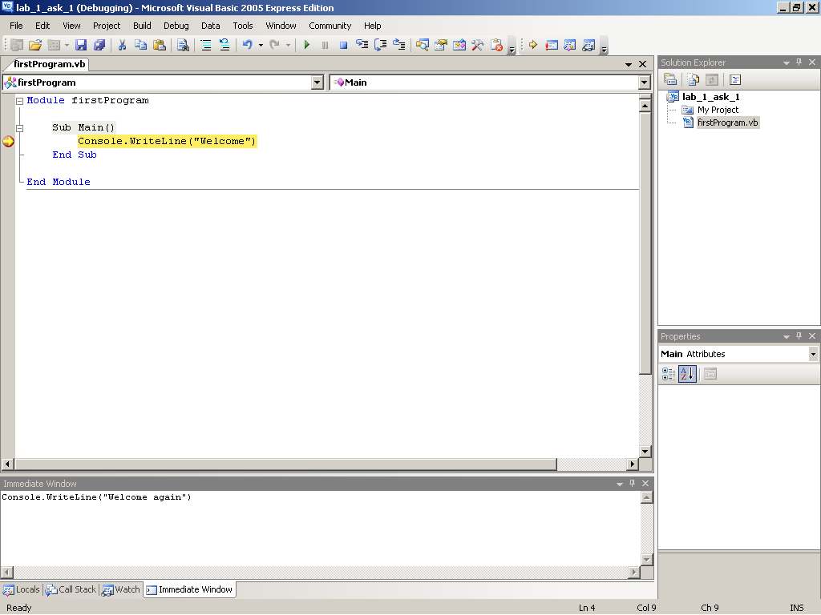Open the Undo history dropdown arrow

coord(261,45)
